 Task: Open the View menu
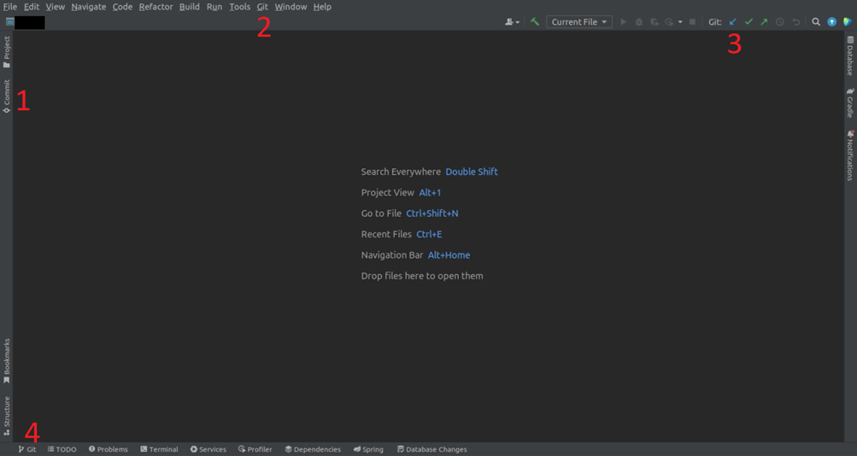point(55,7)
